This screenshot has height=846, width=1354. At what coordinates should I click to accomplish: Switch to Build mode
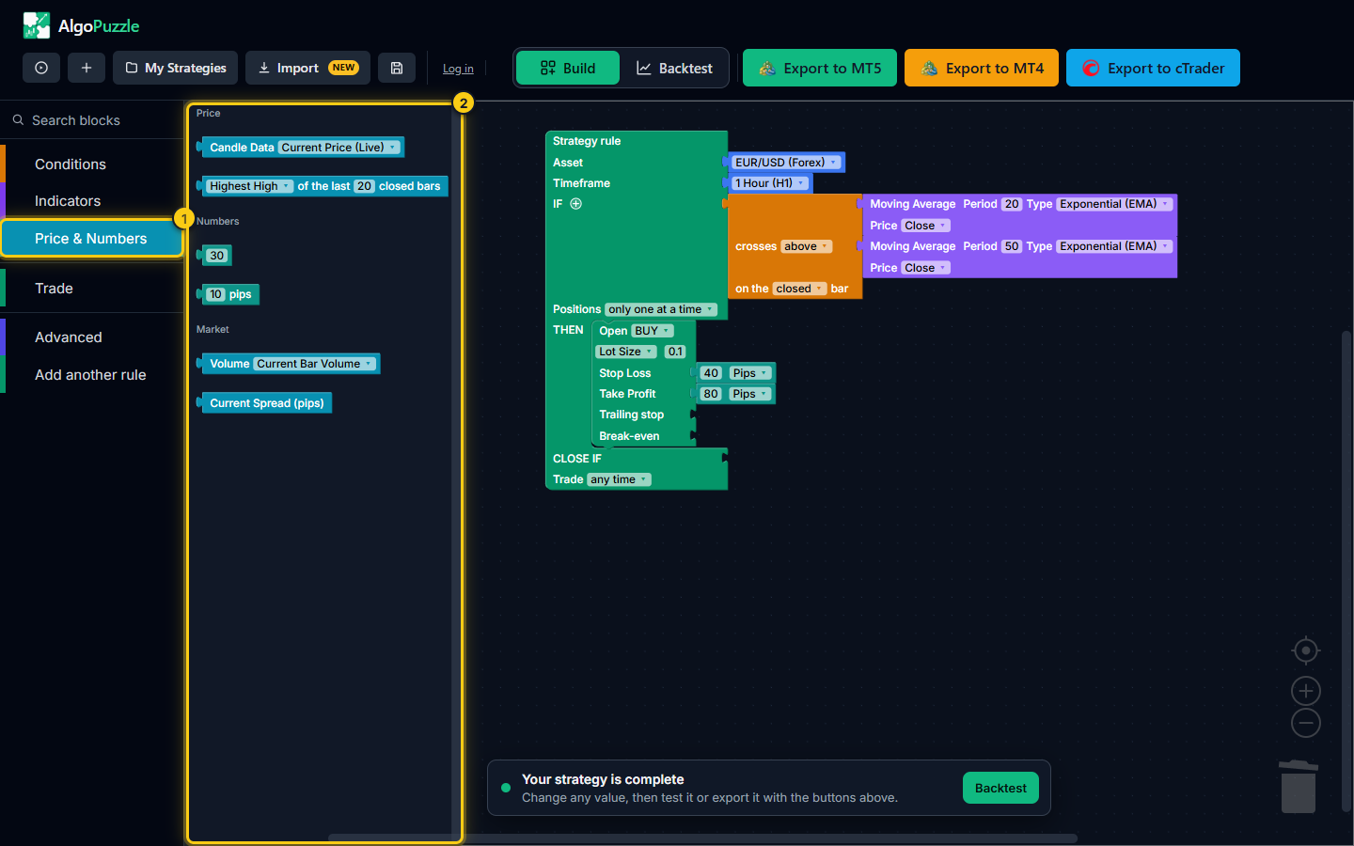pos(568,68)
